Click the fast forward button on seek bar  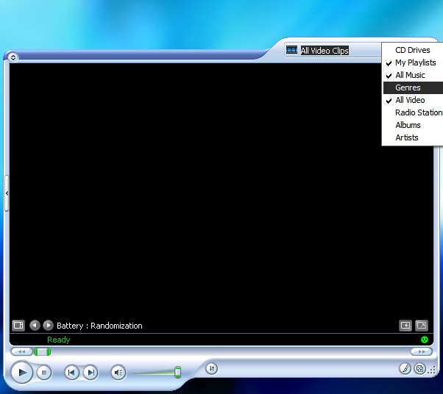coord(422,351)
